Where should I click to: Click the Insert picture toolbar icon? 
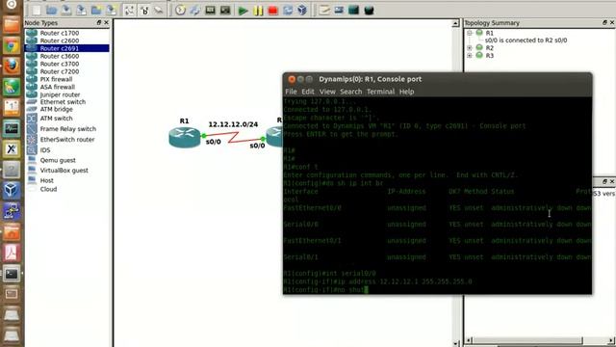[339, 11]
